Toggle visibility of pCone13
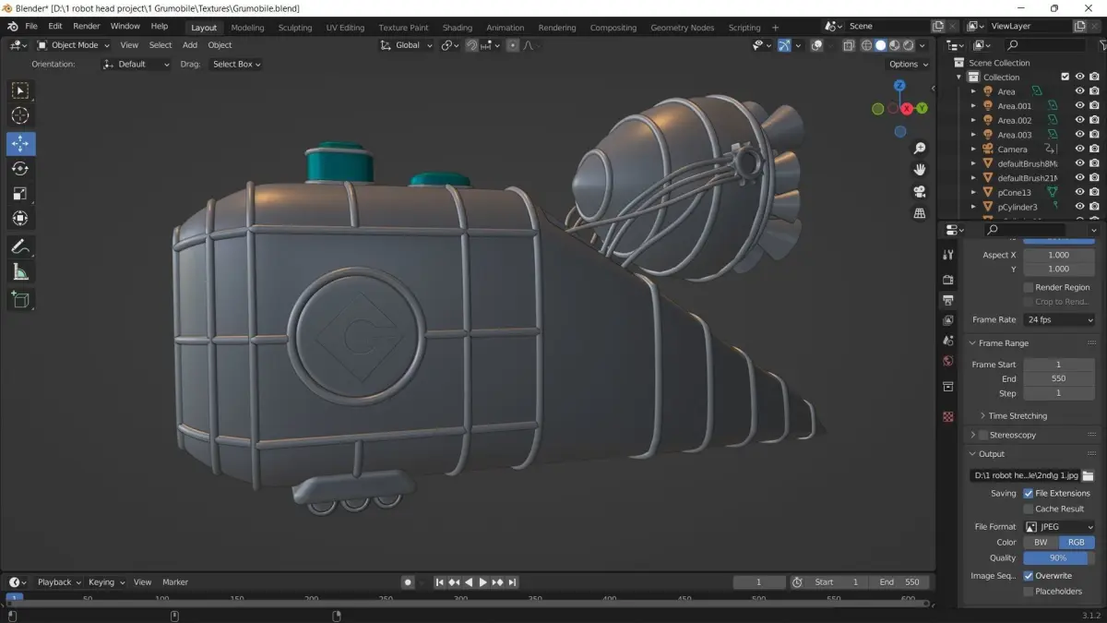The image size is (1107, 623). pyautogui.click(x=1079, y=192)
